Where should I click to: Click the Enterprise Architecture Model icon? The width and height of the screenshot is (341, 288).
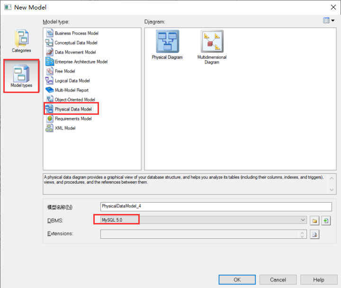click(x=49, y=61)
